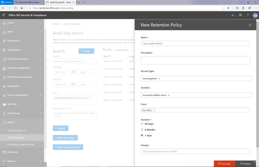259x167 pixels.
Task: Open the MA account avatar
Action: [255, 15]
